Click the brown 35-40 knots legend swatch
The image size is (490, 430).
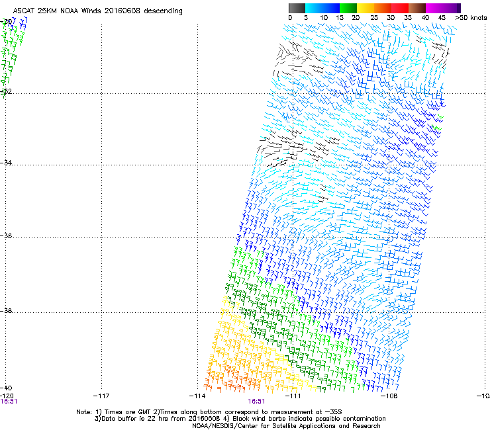417,8
